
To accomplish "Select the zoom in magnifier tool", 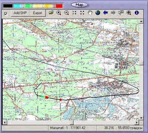I will point(59,13).
